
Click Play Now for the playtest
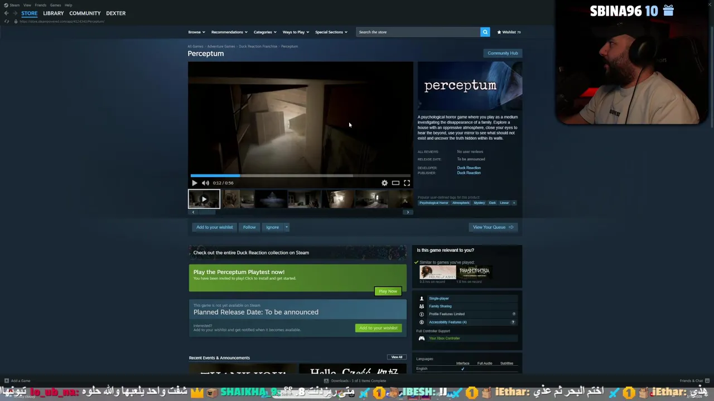(x=388, y=291)
